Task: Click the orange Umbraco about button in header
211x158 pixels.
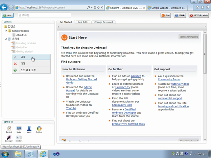Action: point(165,16)
